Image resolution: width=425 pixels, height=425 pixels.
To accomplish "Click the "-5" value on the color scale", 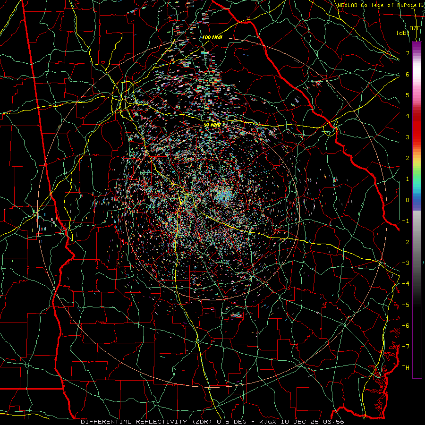I will [x=406, y=305].
